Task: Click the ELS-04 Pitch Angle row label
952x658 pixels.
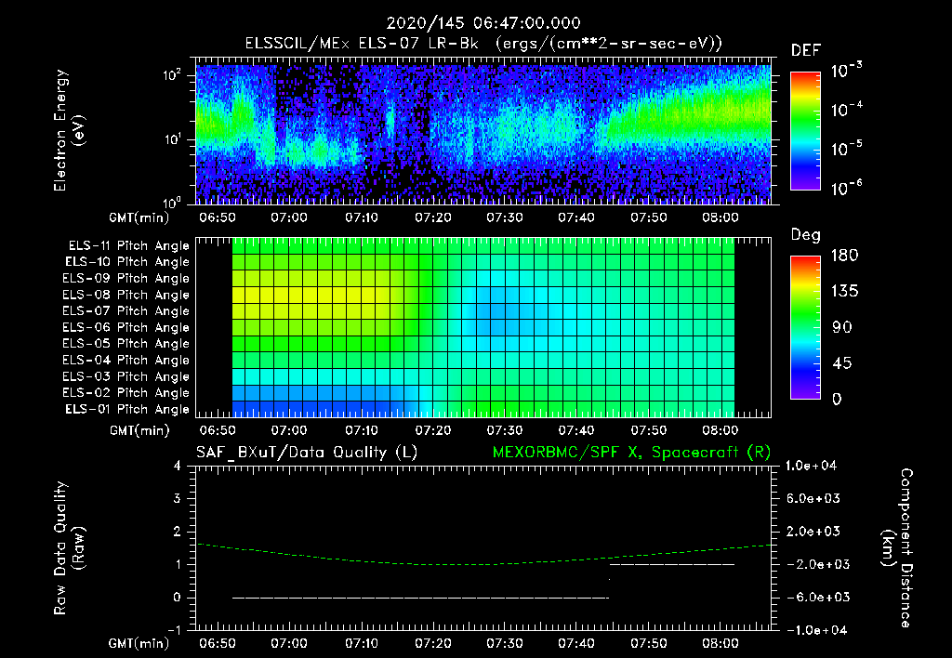Action: (126, 361)
